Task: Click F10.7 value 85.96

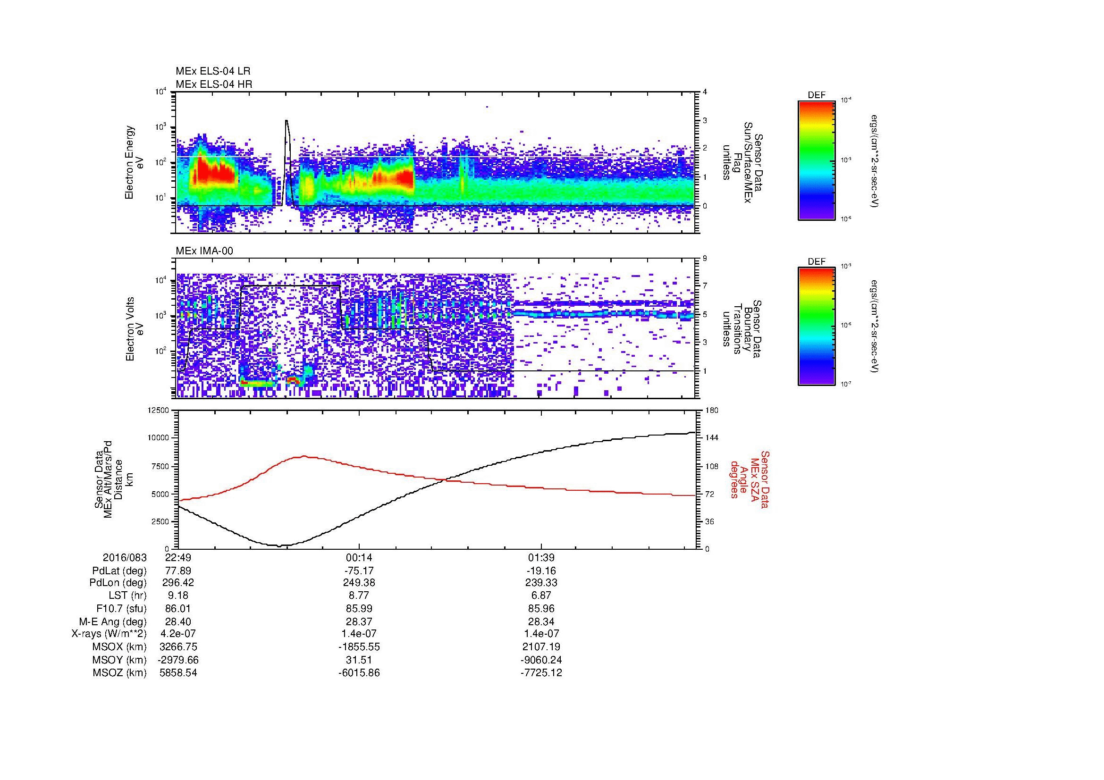Action: [541, 608]
